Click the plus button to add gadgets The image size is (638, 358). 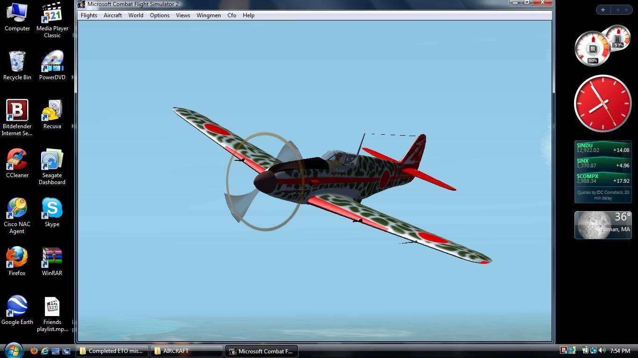(603, 10)
